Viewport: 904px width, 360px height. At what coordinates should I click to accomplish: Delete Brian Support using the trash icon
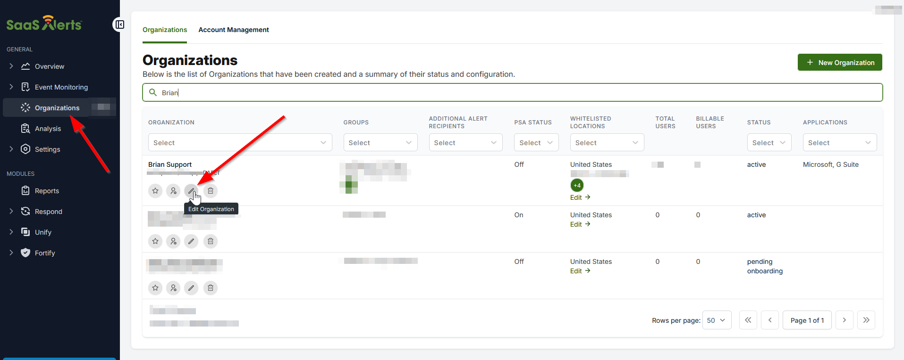click(x=211, y=191)
